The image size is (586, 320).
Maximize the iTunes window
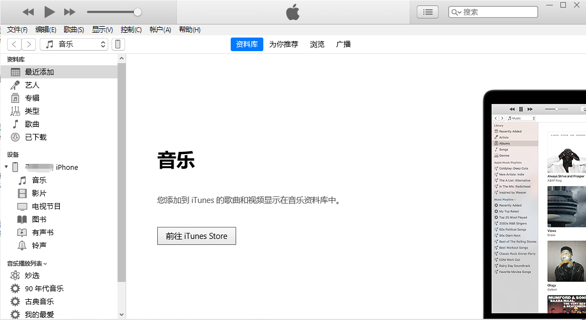(563, 5)
